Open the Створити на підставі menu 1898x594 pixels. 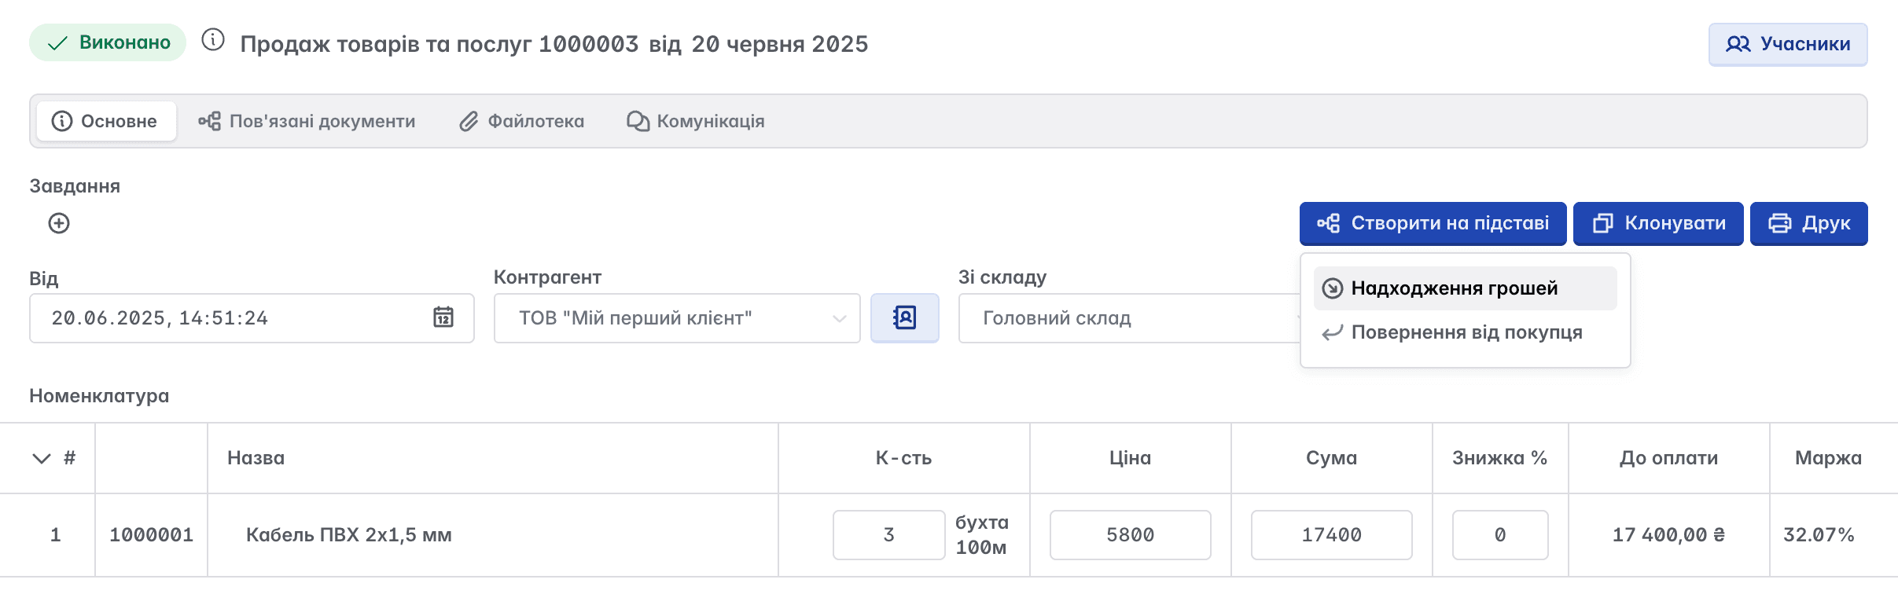(1433, 224)
